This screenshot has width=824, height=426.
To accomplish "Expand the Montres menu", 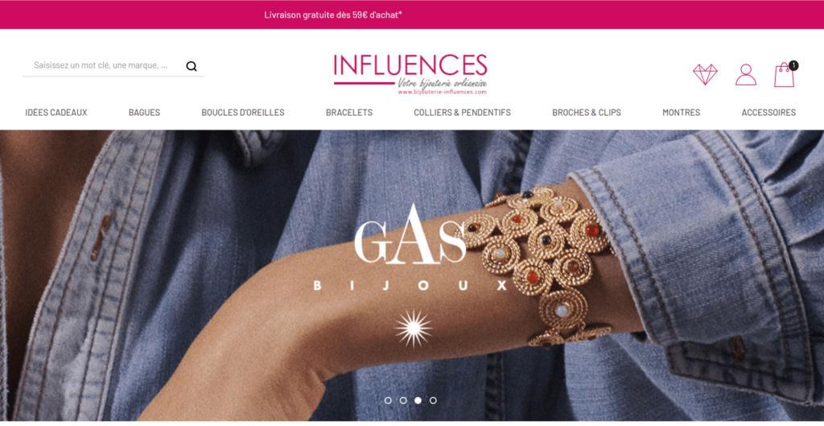I will (x=681, y=113).
